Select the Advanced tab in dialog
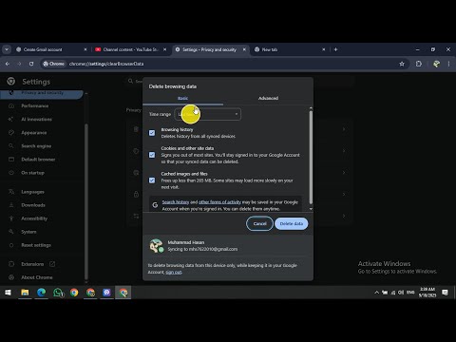Image resolution: width=456 pixels, height=342 pixels. click(268, 98)
